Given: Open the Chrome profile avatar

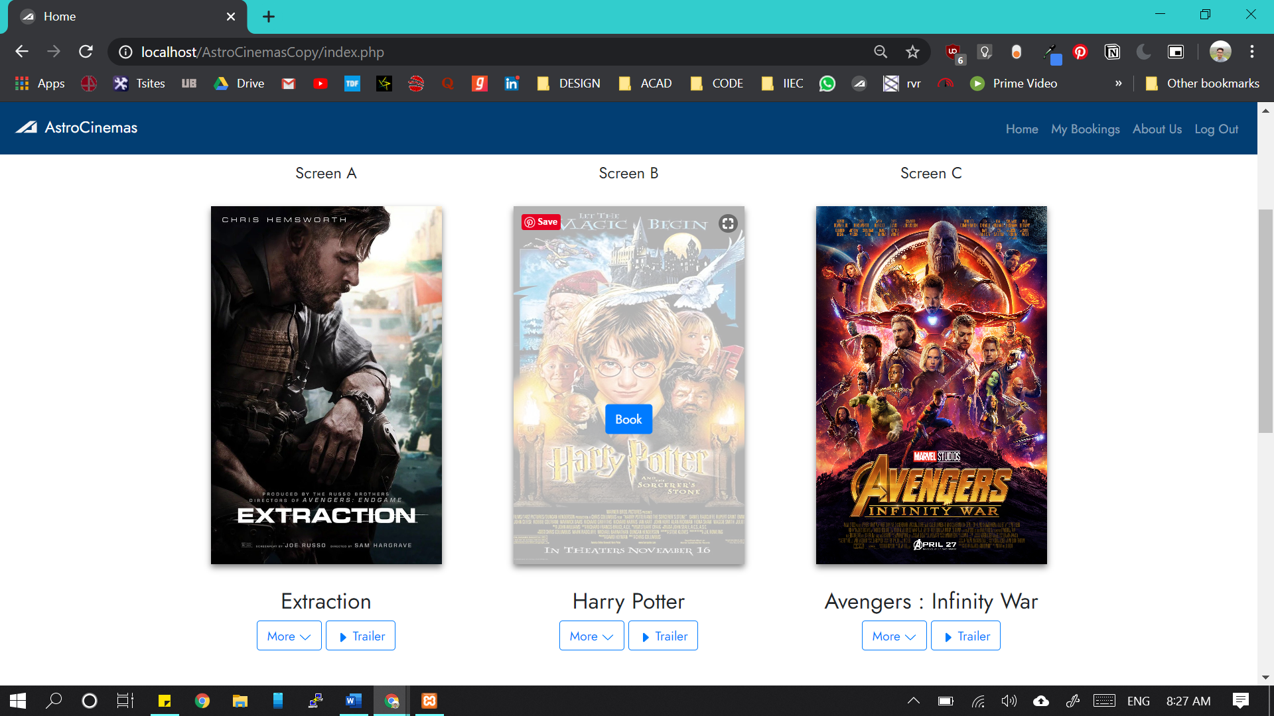Looking at the screenshot, I should click(1220, 52).
